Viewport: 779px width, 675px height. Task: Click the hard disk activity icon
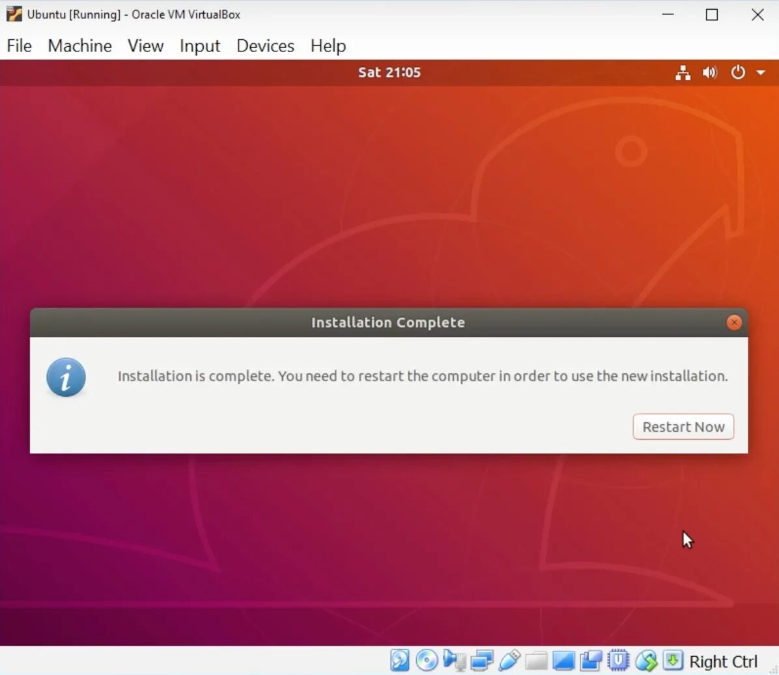point(399,661)
